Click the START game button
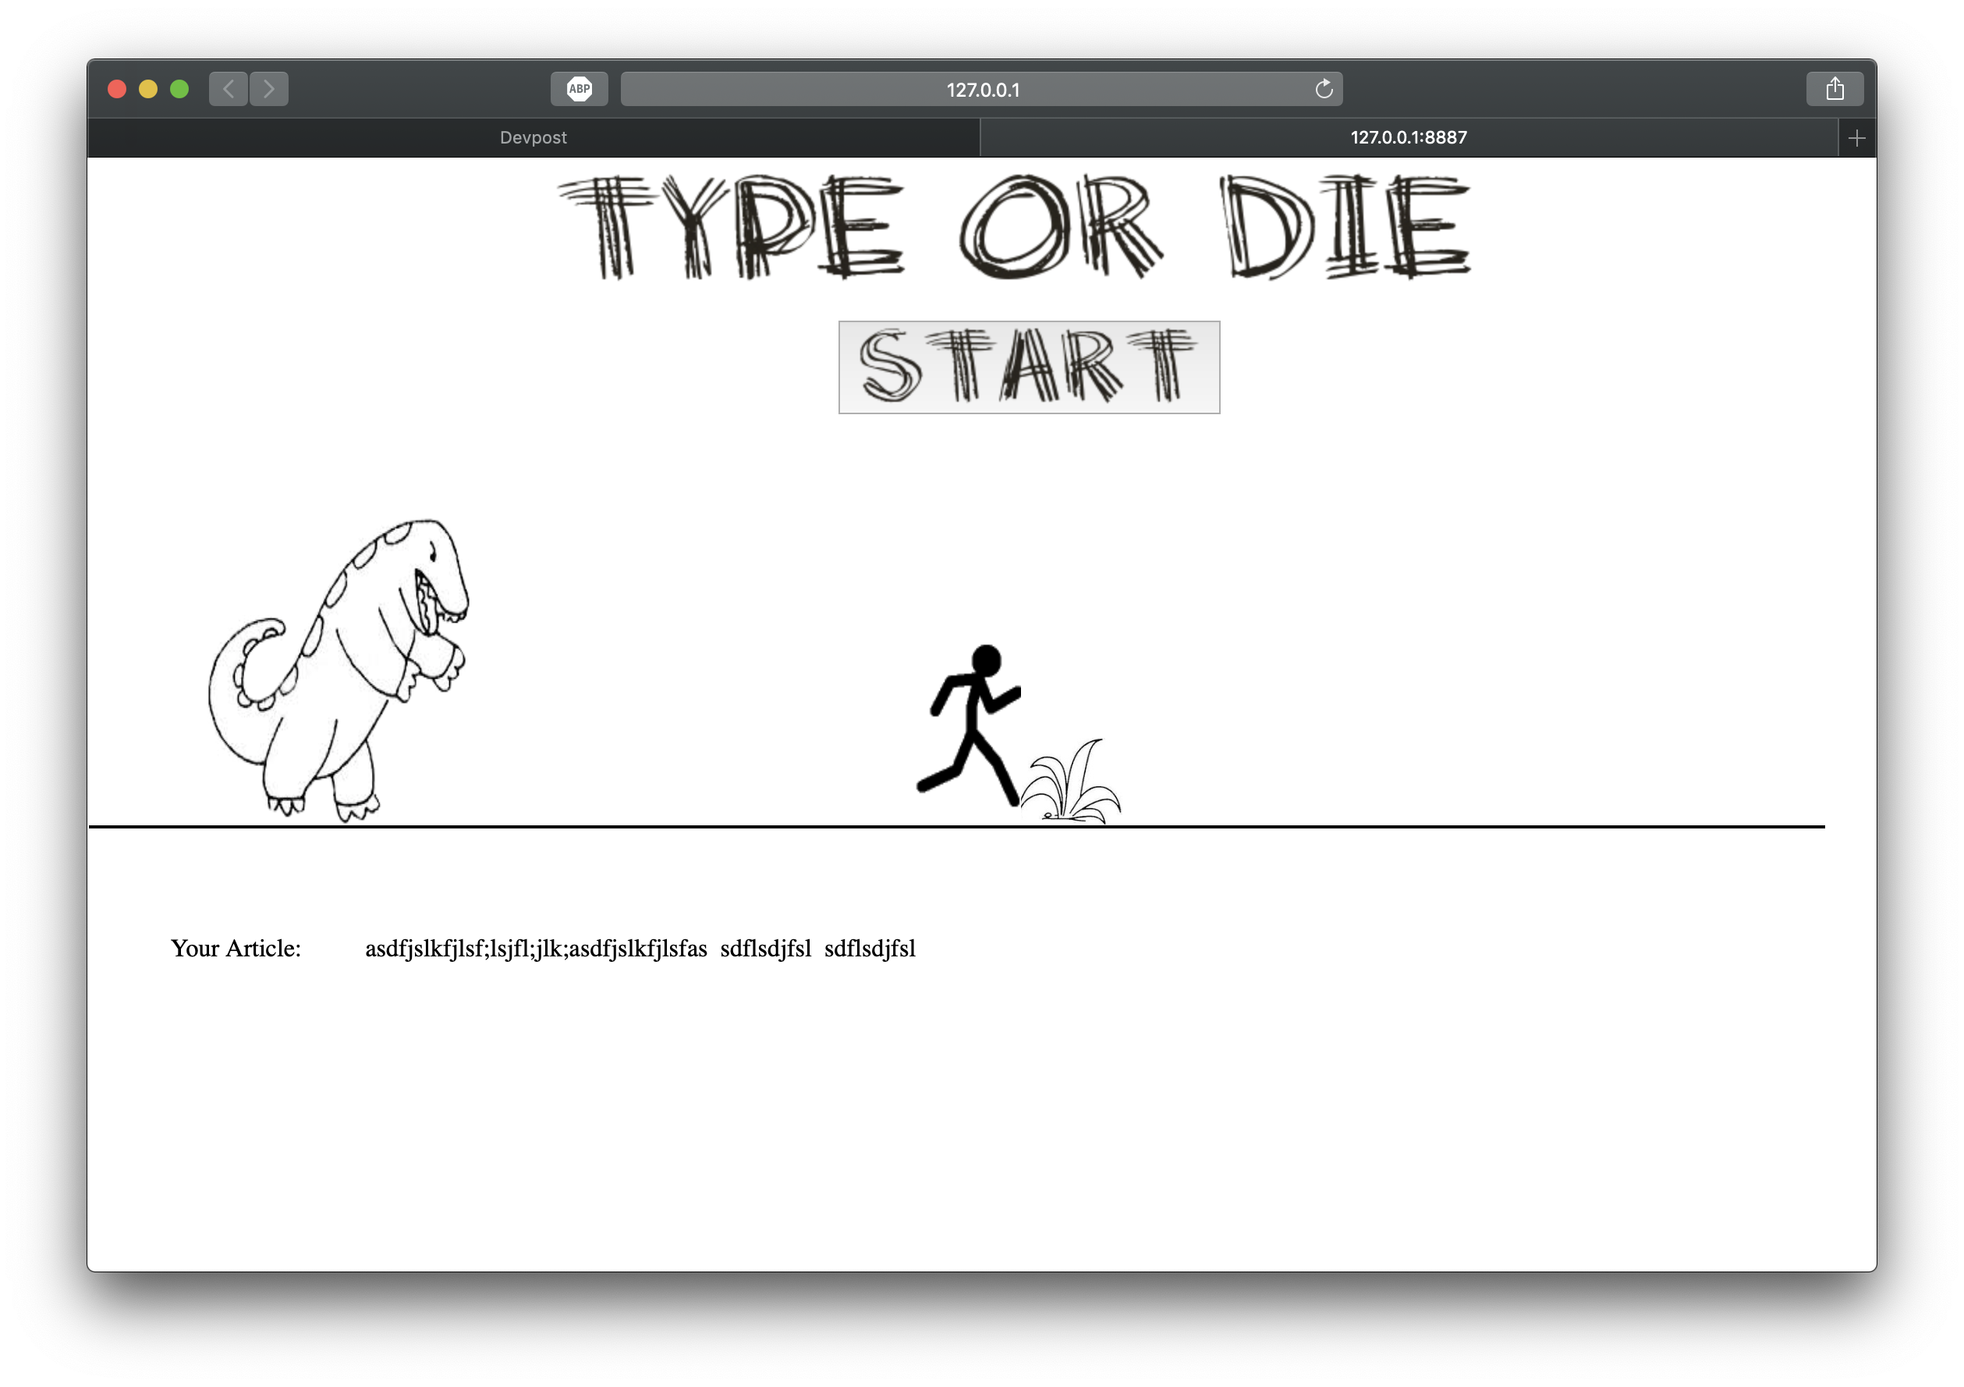The width and height of the screenshot is (1964, 1387). [x=1028, y=367]
